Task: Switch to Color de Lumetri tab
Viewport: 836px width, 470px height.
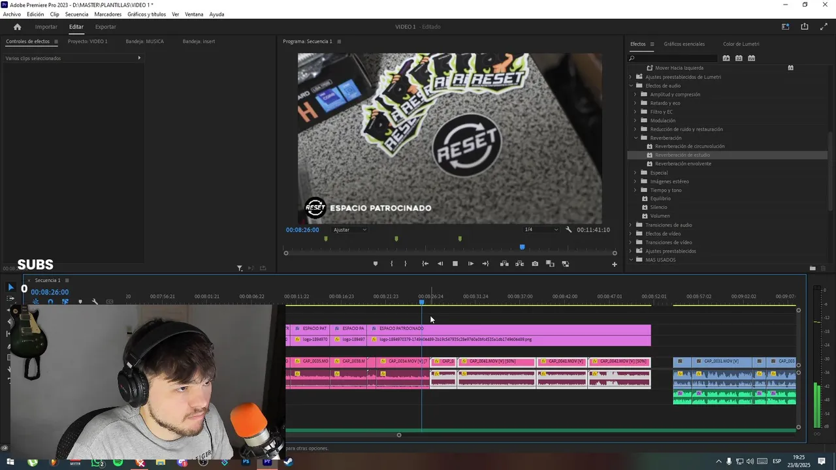Action: (x=741, y=44)
